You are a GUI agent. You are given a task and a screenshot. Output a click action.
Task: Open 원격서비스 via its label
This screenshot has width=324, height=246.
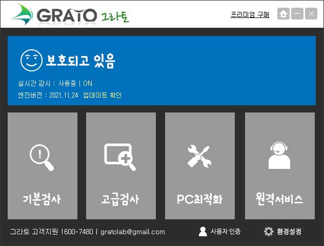(279, 199)
